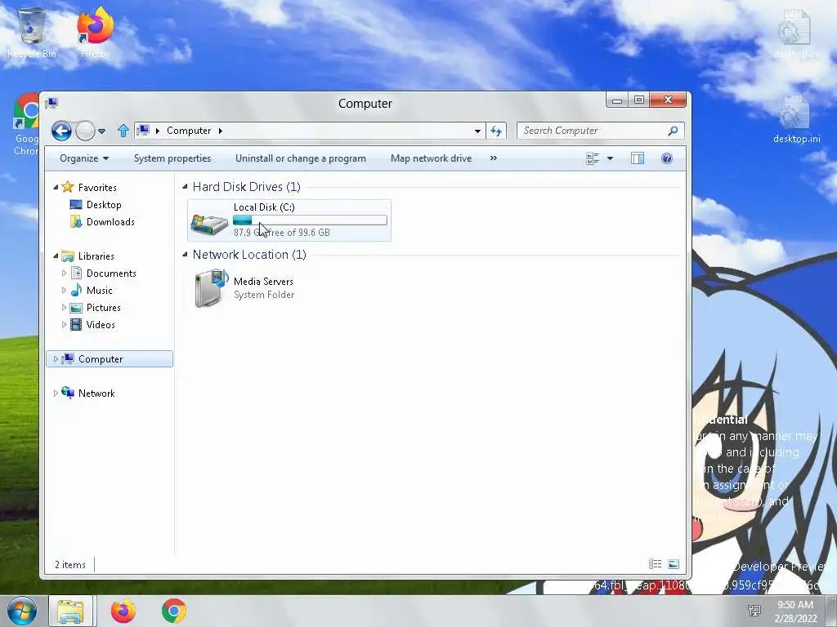Open System properties
Image resolution: width=837 pixels, height=627 pixels.
click(172, 158)
